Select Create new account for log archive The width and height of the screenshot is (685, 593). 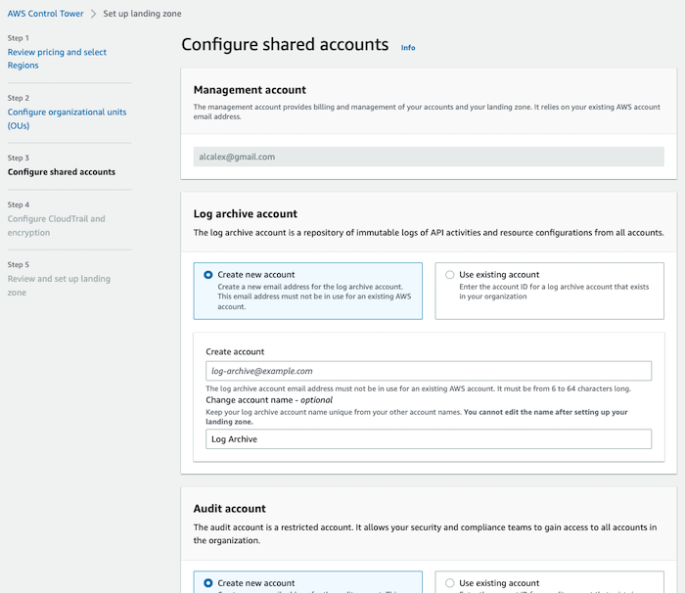click(208, 275)
